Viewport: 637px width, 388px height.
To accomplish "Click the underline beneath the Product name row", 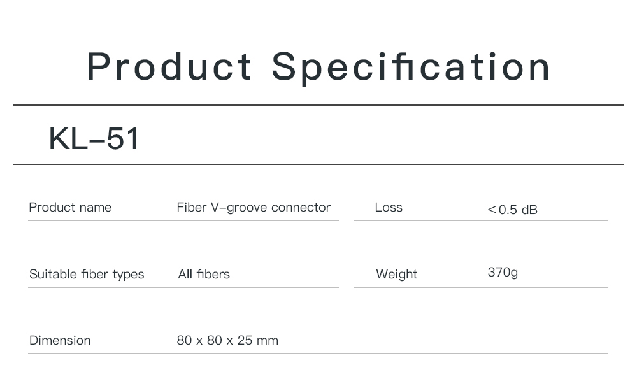I will tap(183, 220).
